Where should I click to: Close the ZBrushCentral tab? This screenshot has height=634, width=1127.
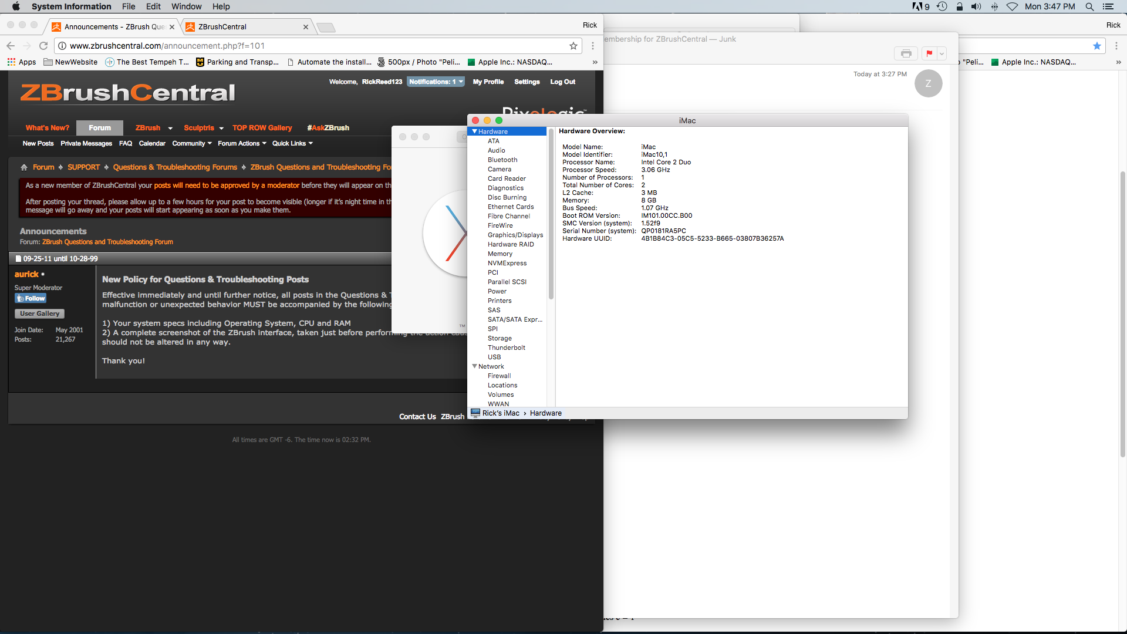click(306, 26)
